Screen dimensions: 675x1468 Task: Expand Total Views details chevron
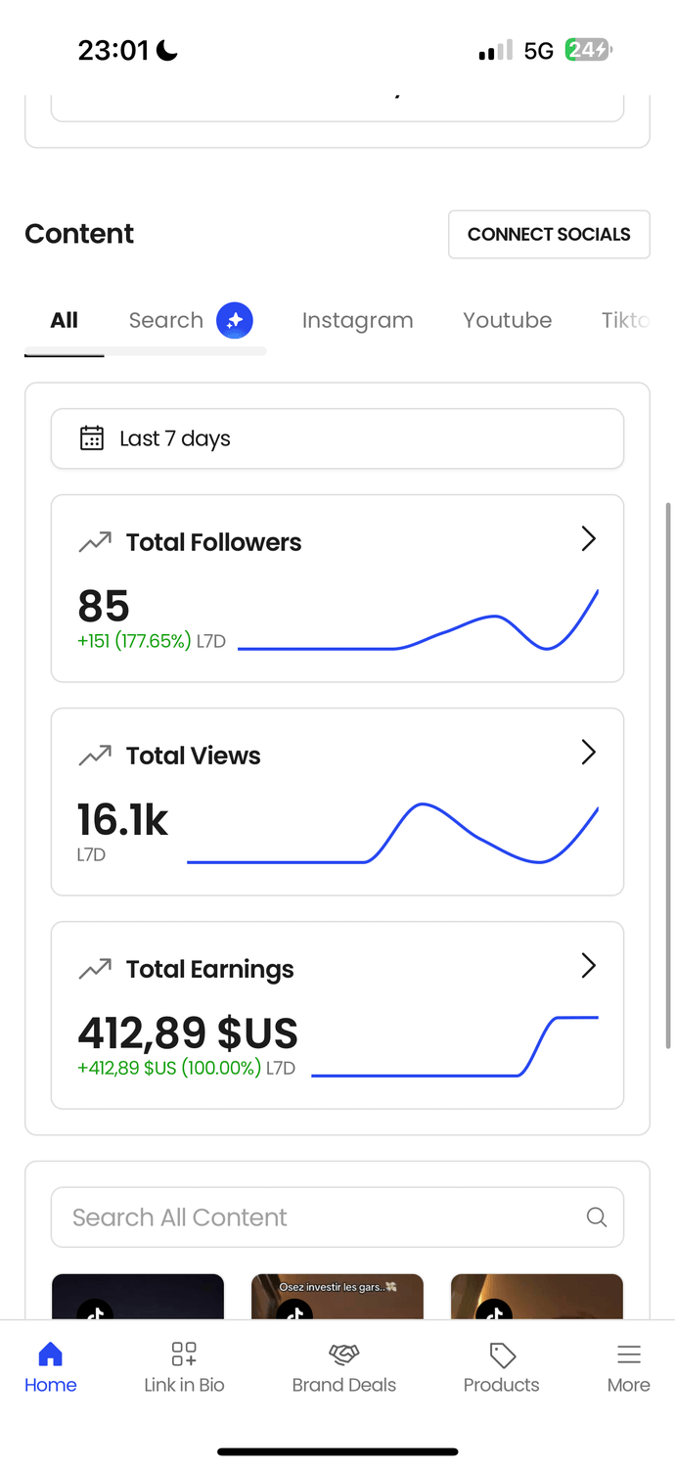click(x=588, y=753)
